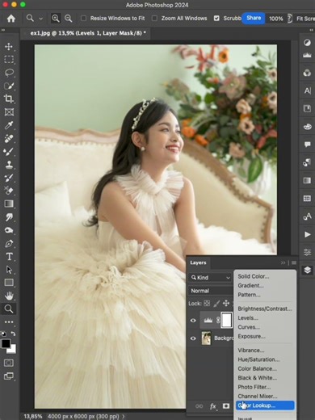
Task: Click the foreground color swatch
Action: [x=6, y=344]
